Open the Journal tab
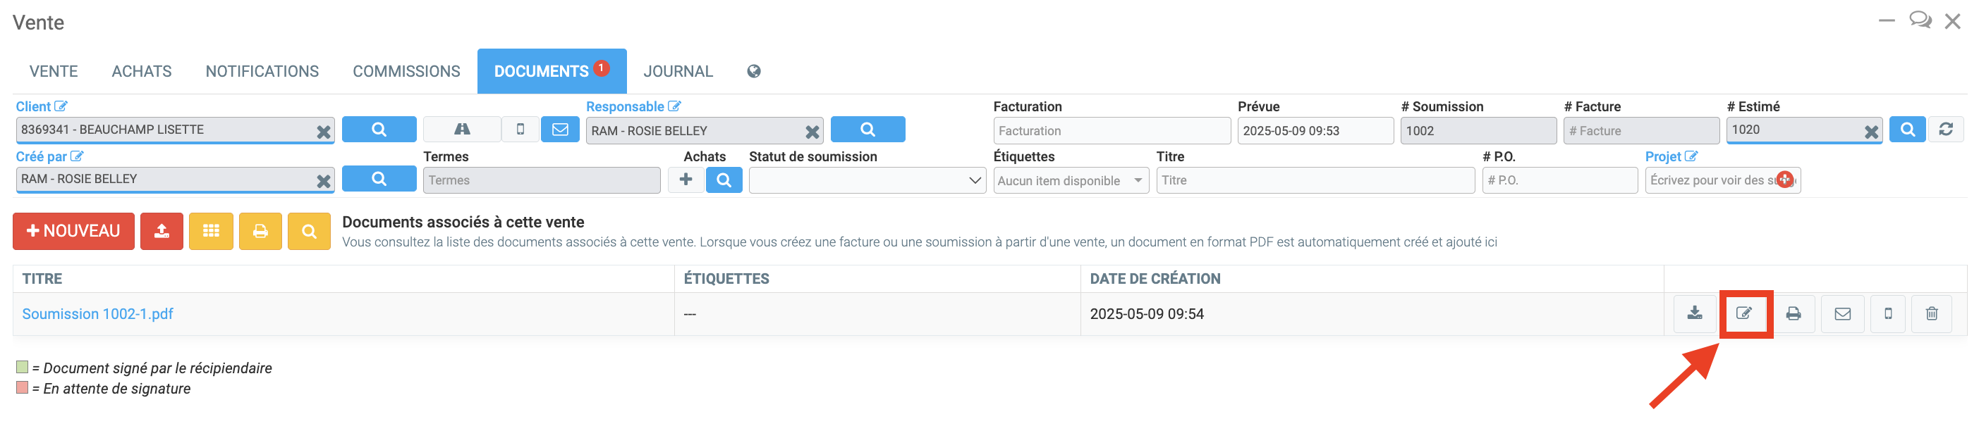Viewport: 1979px width, 438px height. 678,71
